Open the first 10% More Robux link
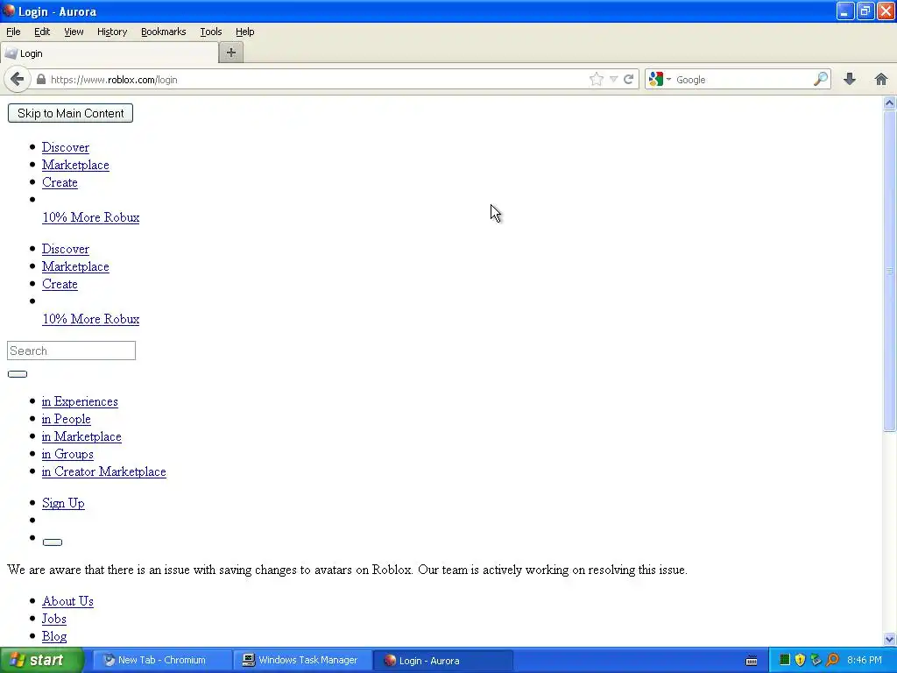 tap(91, 217)
